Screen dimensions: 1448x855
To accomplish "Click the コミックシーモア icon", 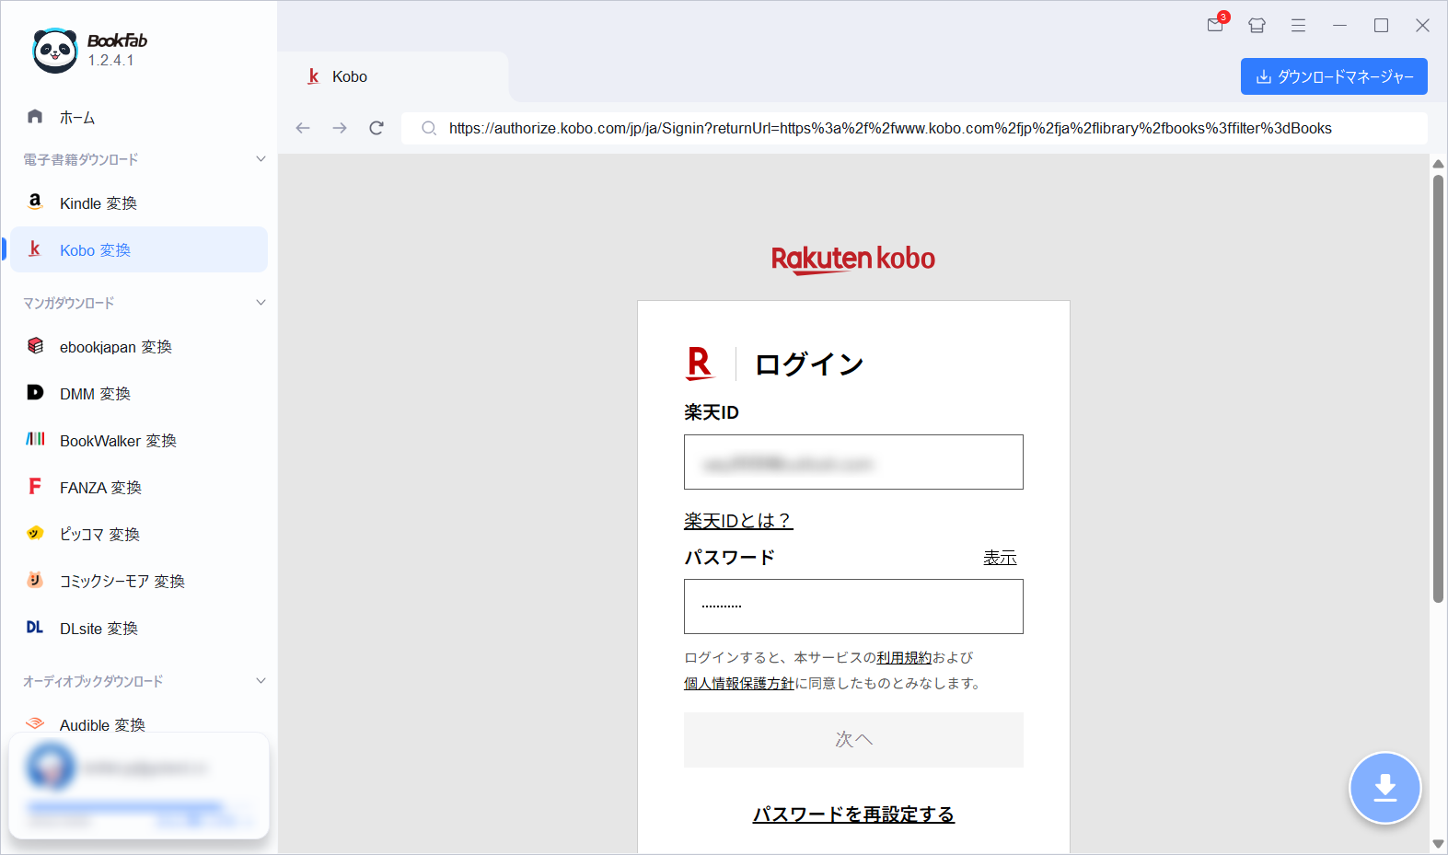I will click(35, 580).
